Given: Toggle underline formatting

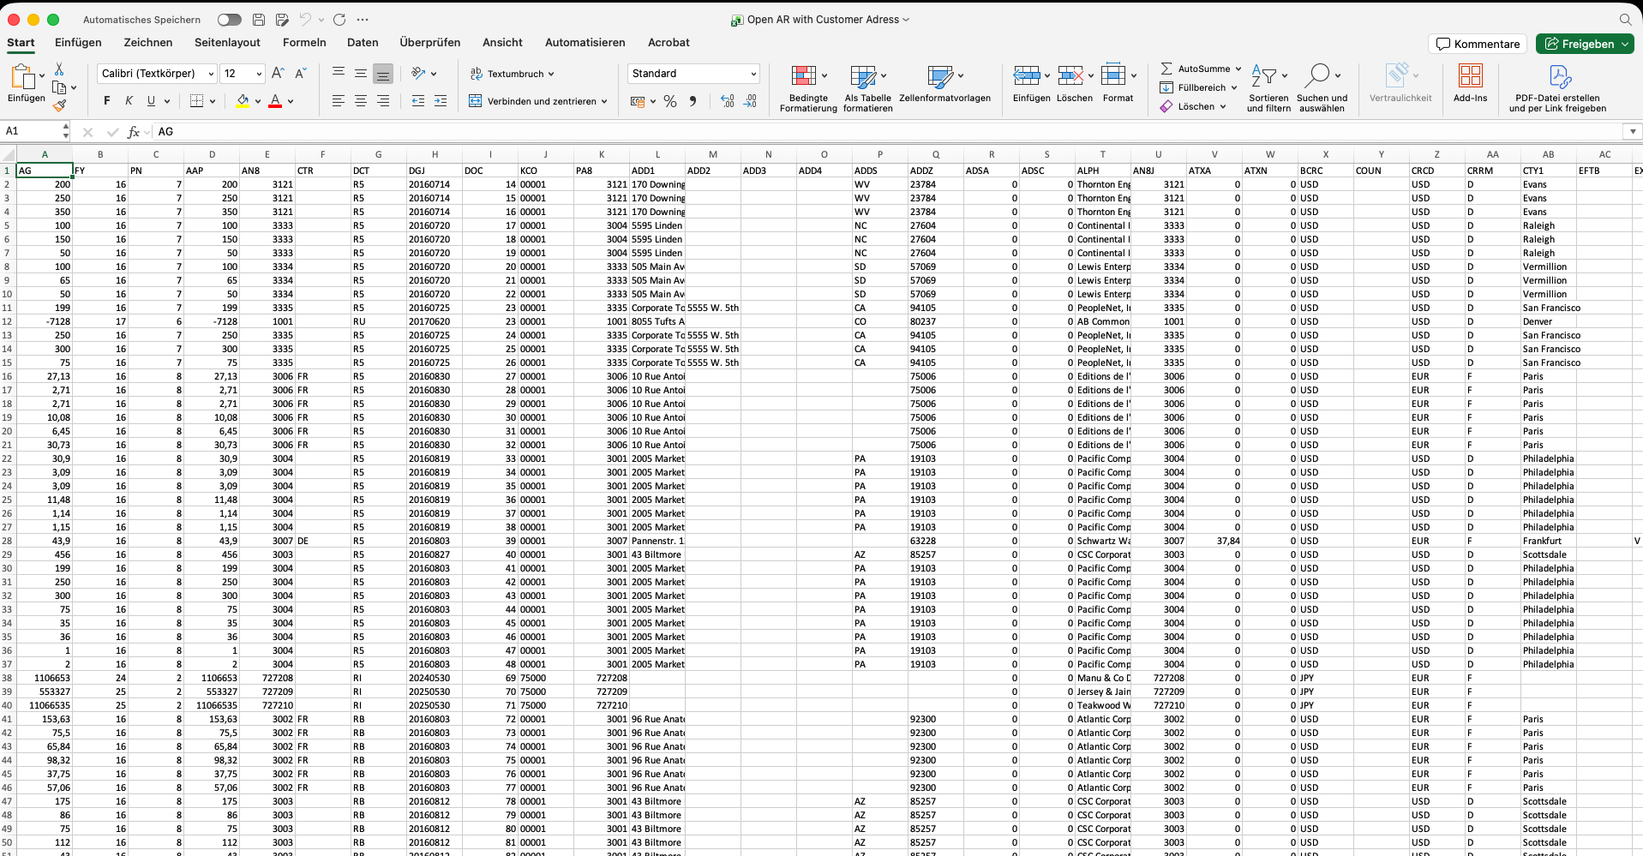Looking at the screenshot, I should [151, 101].
